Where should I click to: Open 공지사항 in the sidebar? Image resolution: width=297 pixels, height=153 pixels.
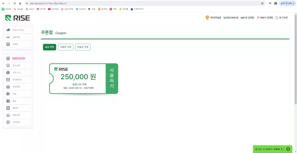point(18,66)
